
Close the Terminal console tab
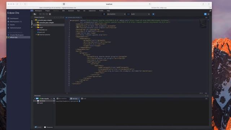(x=79, y=99)
